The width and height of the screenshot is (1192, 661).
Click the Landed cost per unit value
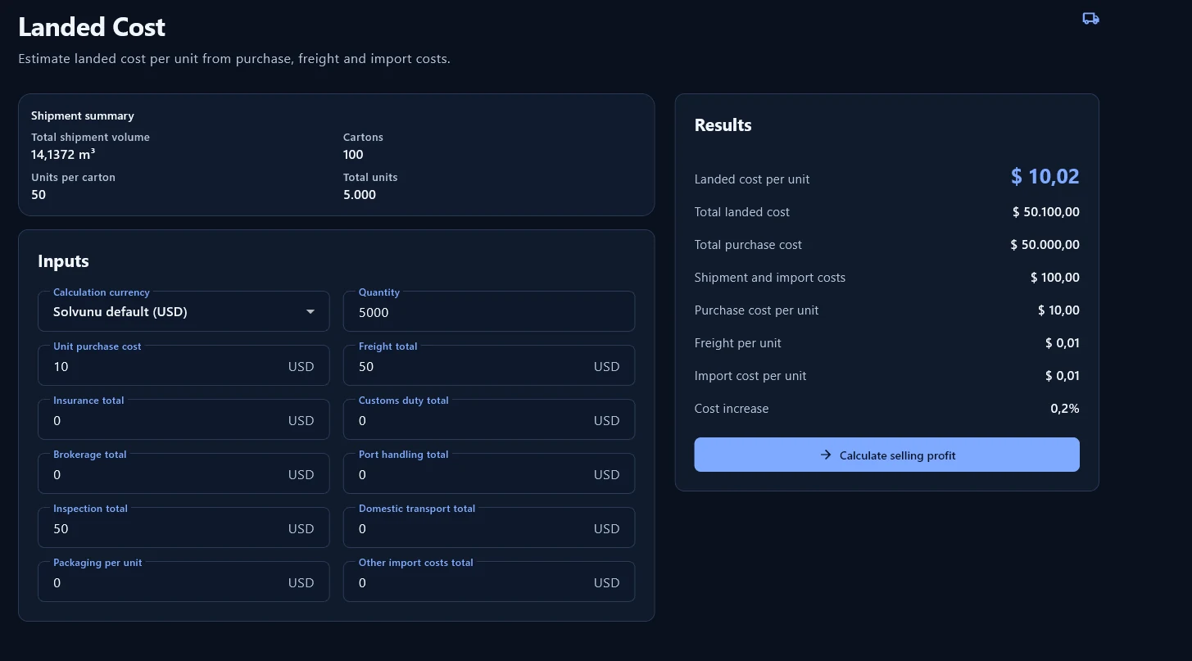1045,176
